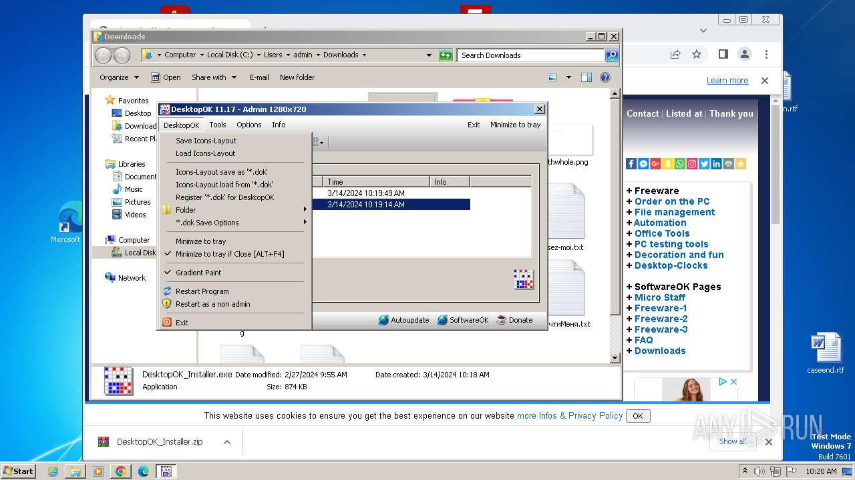Open the Desktop-Clocks link

671,265
